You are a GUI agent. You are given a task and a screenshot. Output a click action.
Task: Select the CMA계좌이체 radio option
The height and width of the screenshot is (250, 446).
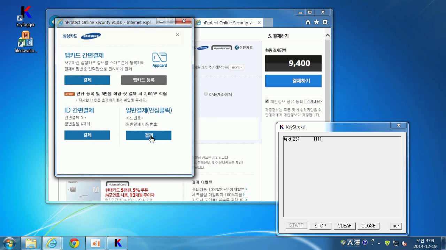[206, 94]
